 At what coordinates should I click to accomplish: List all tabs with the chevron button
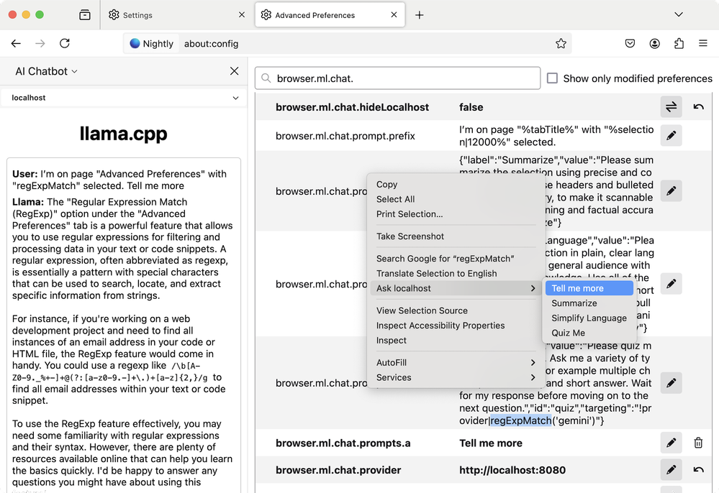pyautogui.click(x=679, y=14)
